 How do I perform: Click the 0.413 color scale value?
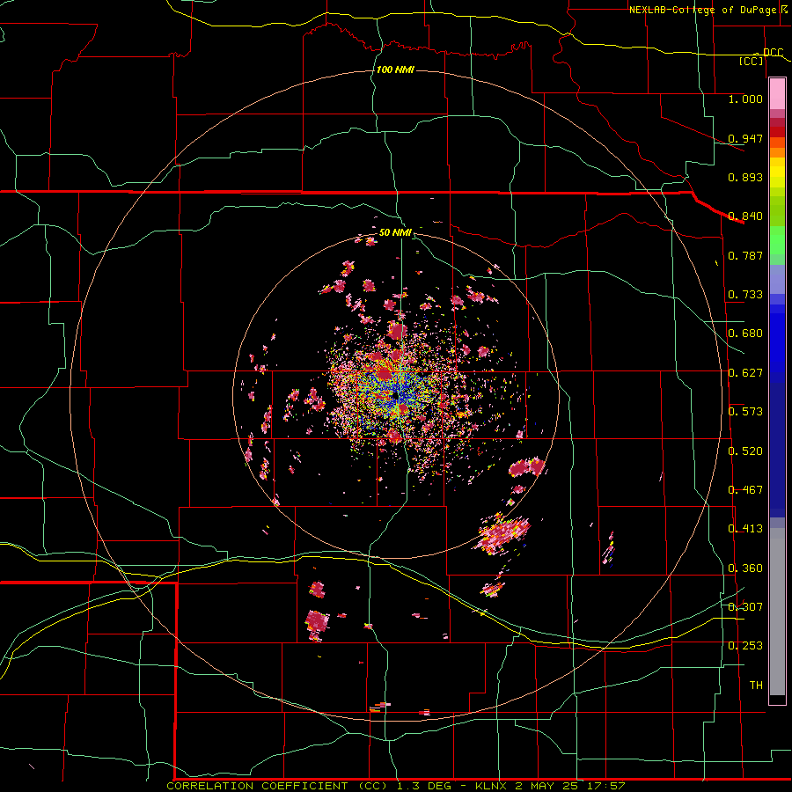pos(745,529)
